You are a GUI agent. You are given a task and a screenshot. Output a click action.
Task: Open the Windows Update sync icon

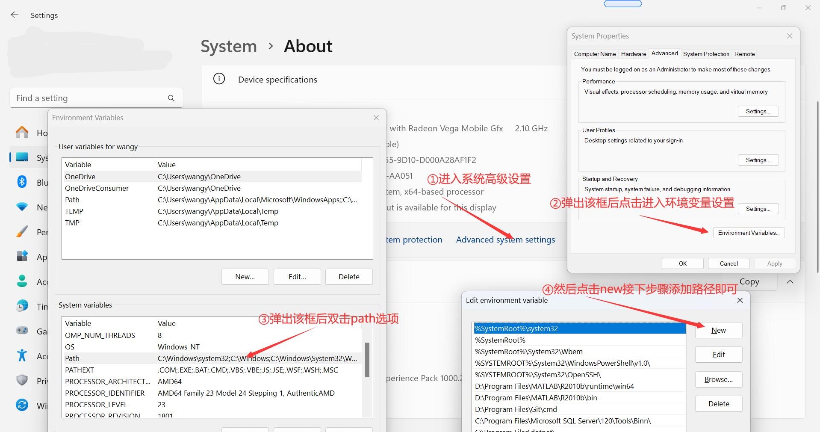[22, 405]
